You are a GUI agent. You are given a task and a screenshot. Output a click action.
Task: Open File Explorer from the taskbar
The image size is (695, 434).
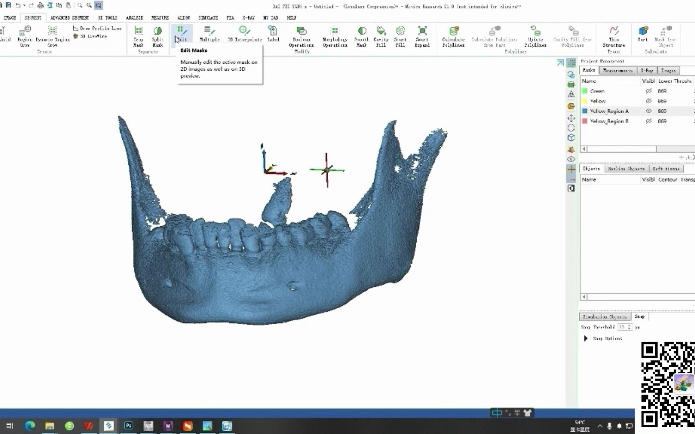(x=49, y=426)
